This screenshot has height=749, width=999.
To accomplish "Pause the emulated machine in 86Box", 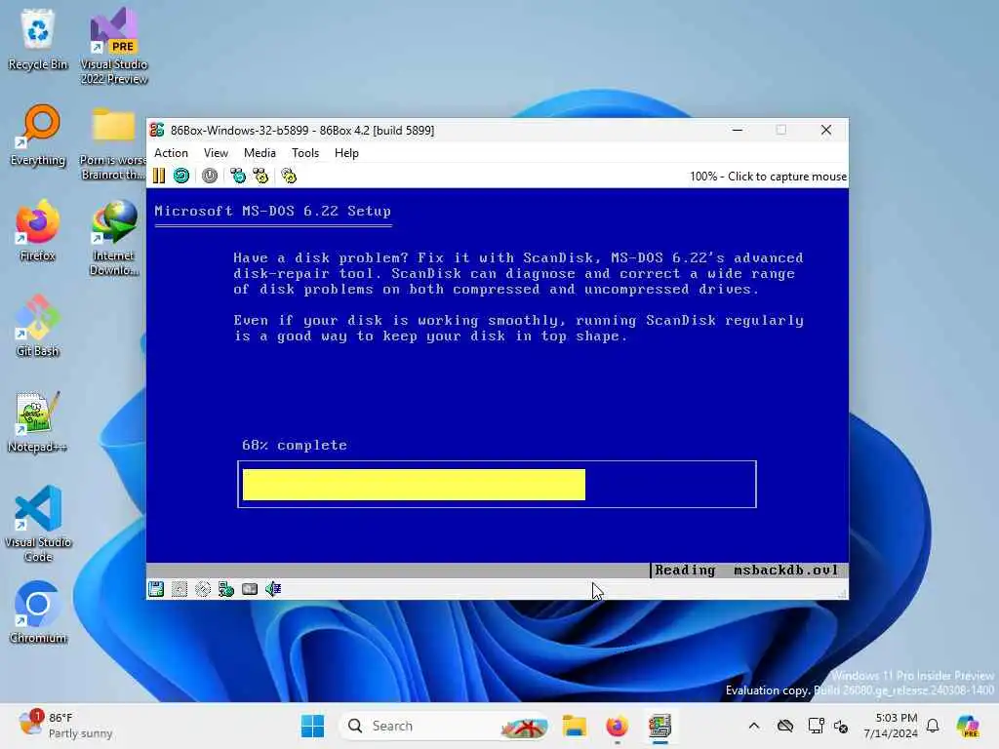I will 159,176.
